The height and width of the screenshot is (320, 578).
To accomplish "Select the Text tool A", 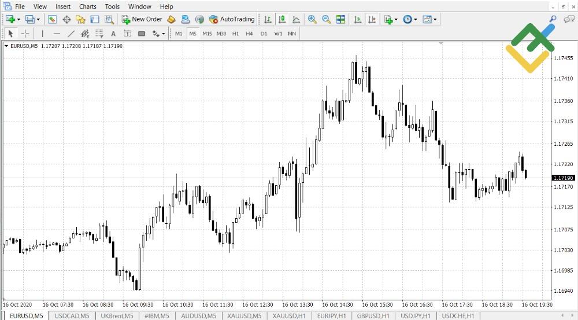I will [x=113, y=34].
